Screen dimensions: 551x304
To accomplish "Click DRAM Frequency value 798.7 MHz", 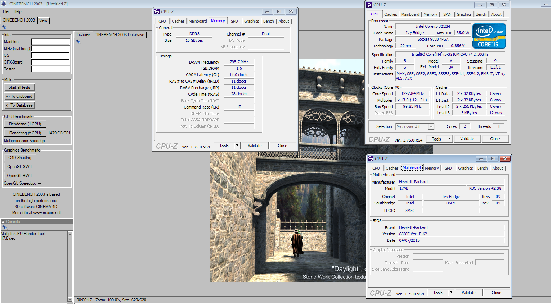I will click(239, 62).
